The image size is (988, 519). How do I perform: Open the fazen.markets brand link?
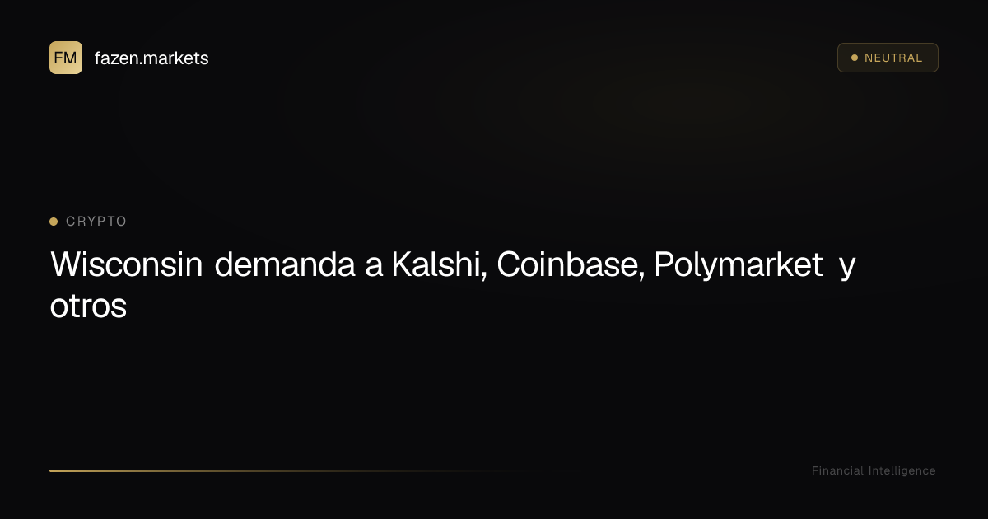151,58
